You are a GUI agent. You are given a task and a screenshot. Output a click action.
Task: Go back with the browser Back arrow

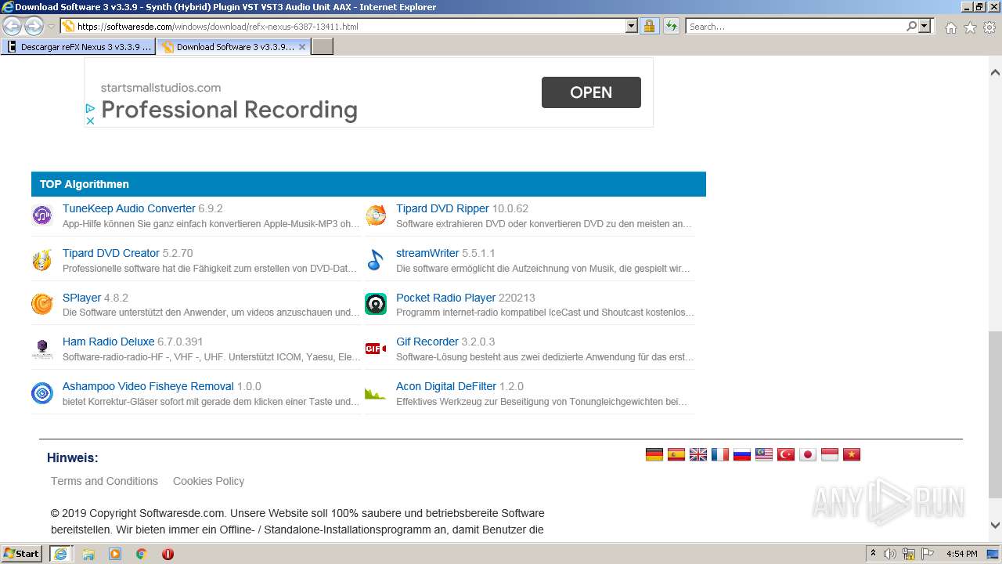[x=13, y=27]
